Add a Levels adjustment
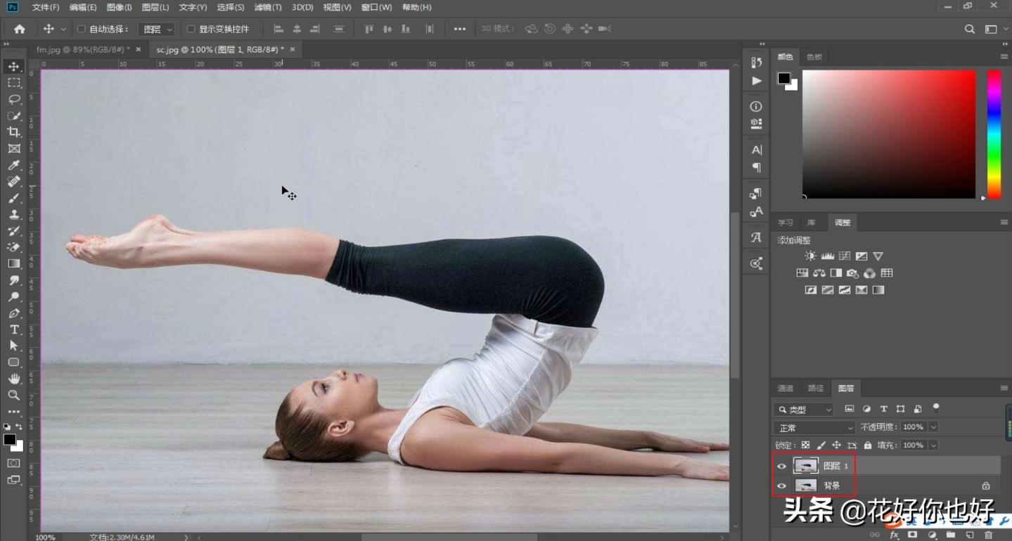 [x=828, y=256]
